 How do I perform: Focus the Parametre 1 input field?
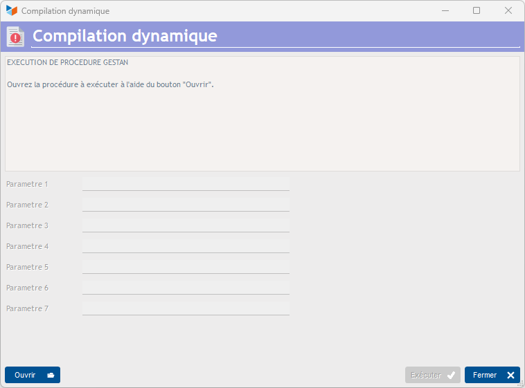click(186, 184)
